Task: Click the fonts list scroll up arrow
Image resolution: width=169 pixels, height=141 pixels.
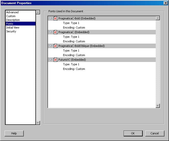Action: (158, 18)
